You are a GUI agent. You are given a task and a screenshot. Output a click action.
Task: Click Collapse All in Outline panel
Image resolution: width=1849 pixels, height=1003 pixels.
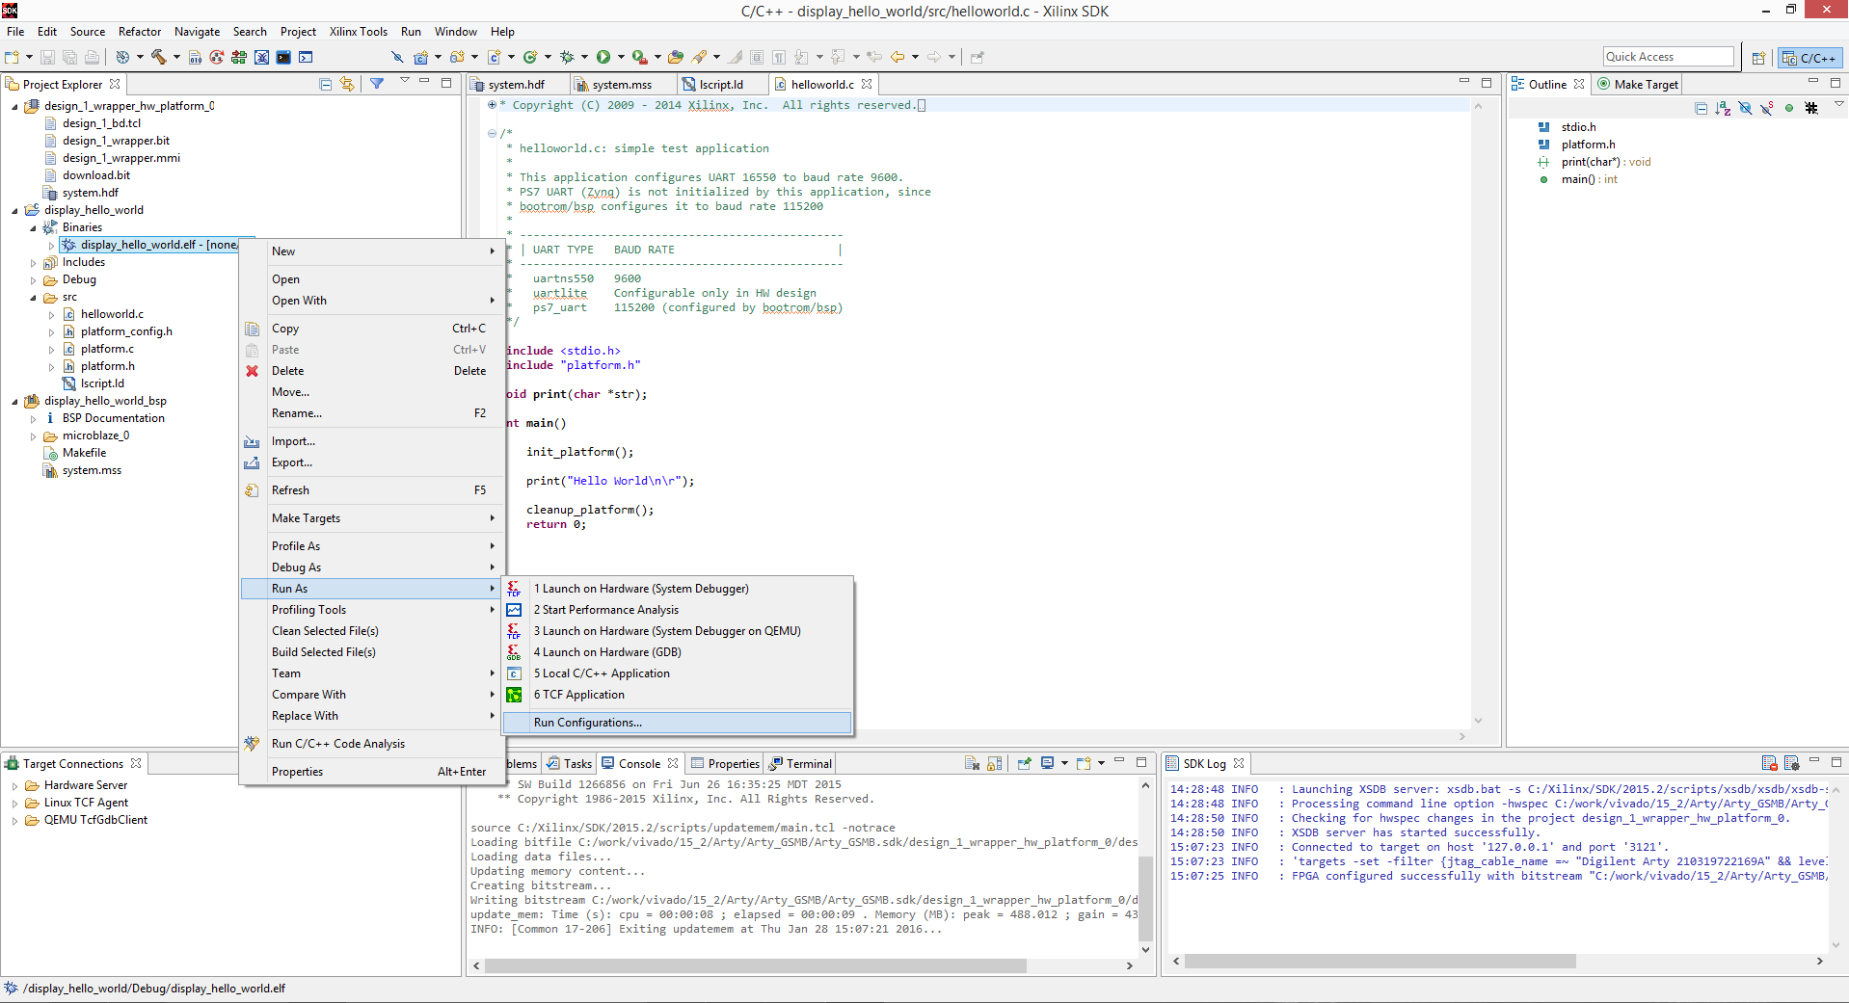pyautogui.click(x=1701, y=109)
